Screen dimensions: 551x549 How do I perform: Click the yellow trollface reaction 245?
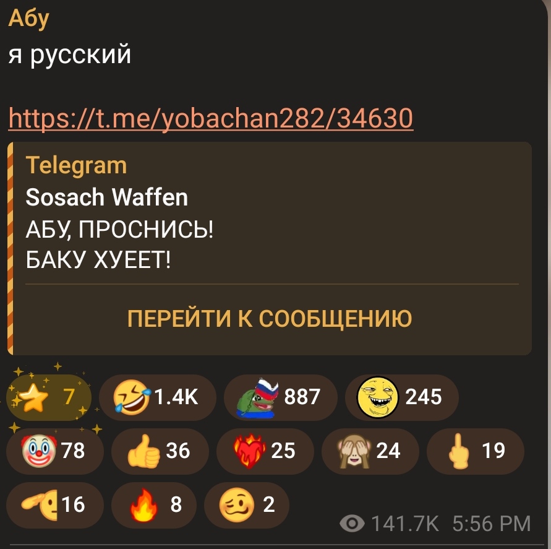401,397
